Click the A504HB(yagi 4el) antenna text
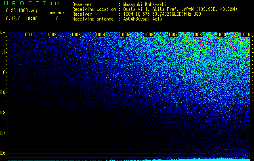 click(x=143, y=19)
